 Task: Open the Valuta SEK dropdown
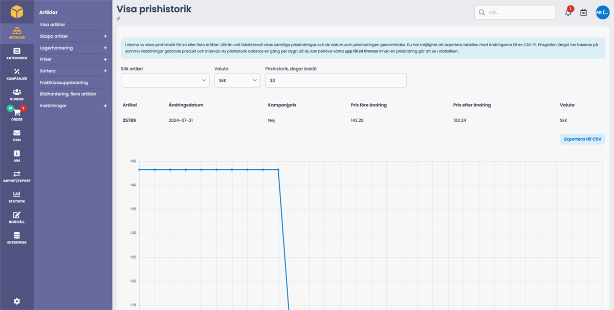(x=237, y=80)
